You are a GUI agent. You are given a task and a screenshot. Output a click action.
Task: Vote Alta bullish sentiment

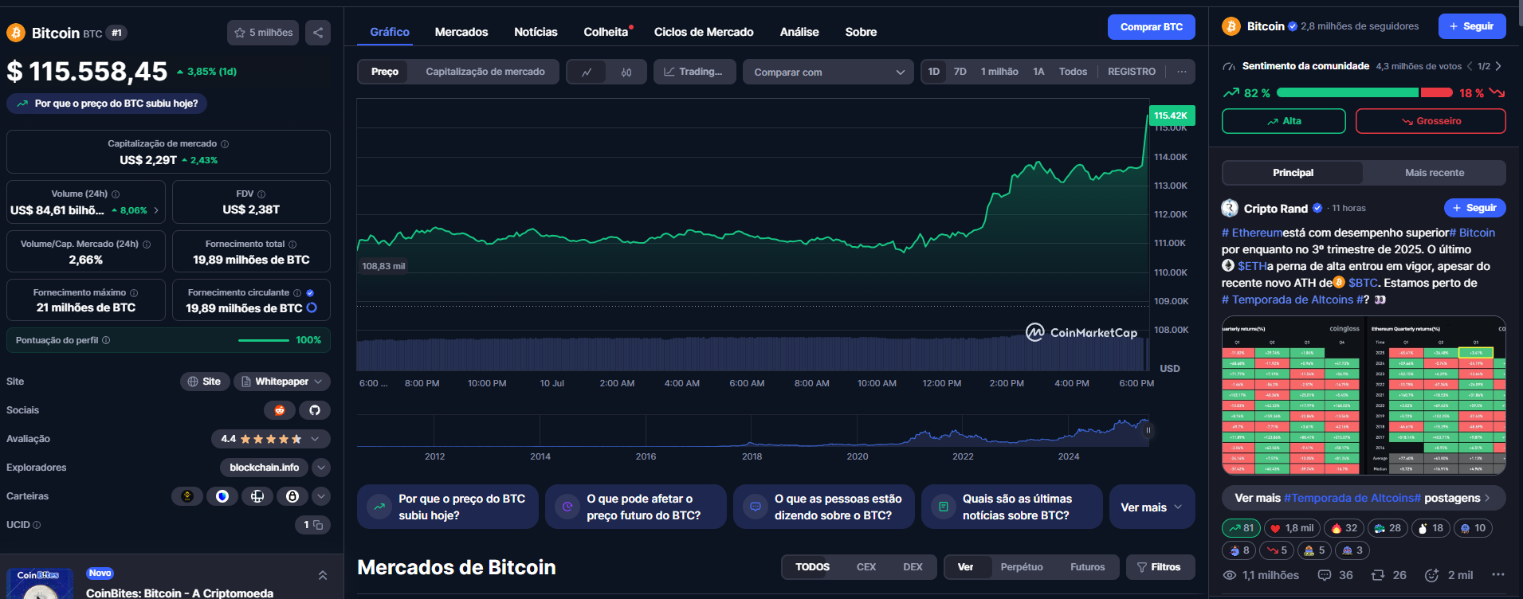pos(1283,121)
